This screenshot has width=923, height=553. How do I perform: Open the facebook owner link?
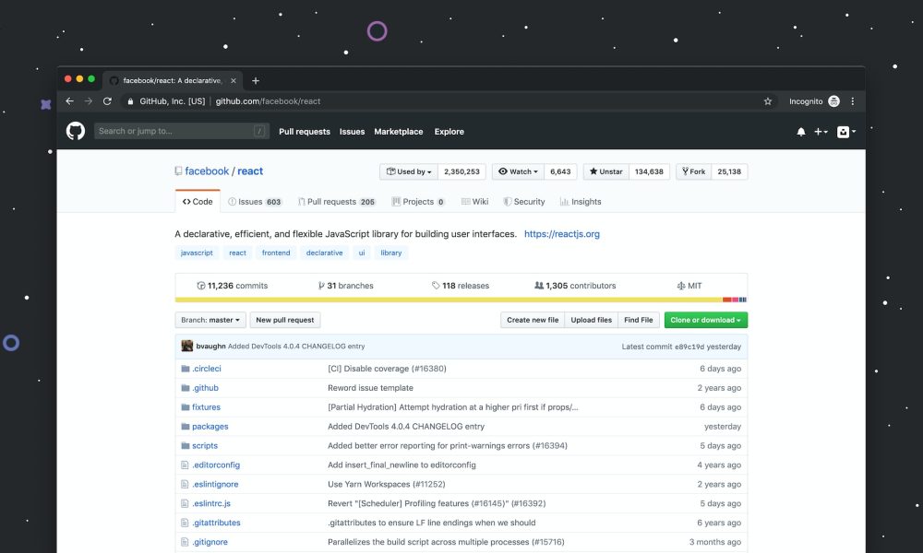pyautogui.click(x=207, y=171)
